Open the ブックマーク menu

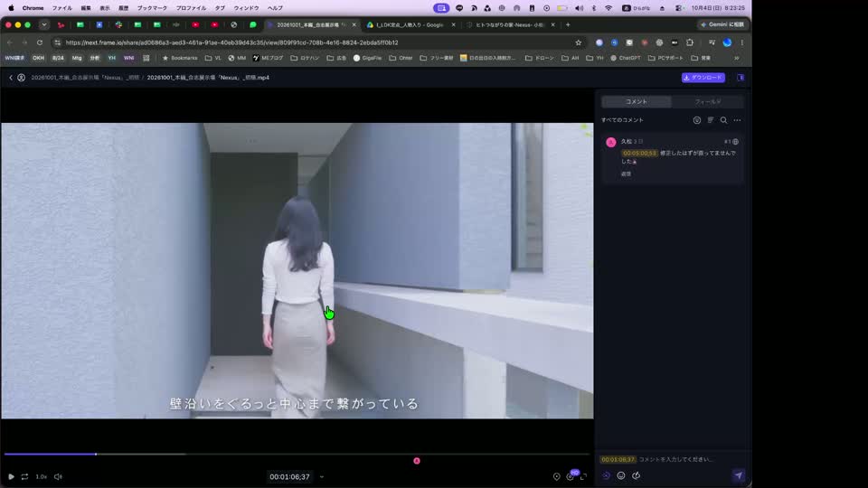click(152, 8)
